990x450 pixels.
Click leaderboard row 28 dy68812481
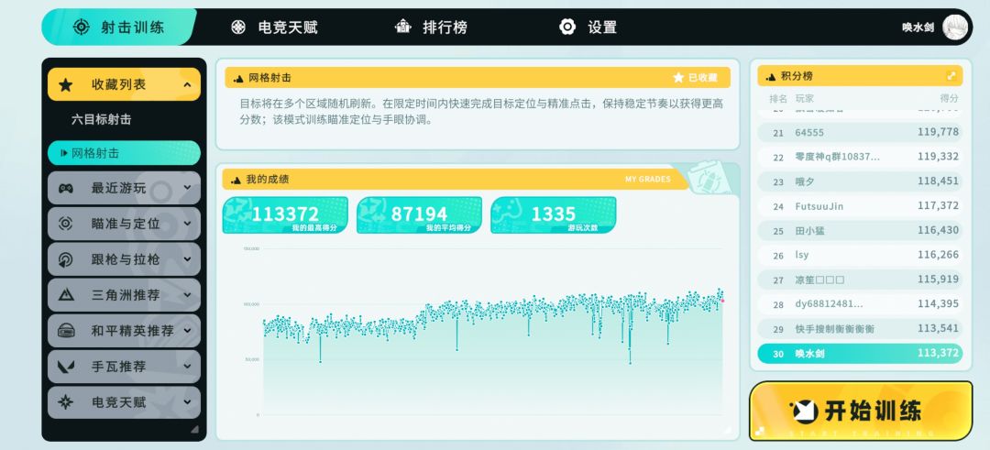(860, 304)
